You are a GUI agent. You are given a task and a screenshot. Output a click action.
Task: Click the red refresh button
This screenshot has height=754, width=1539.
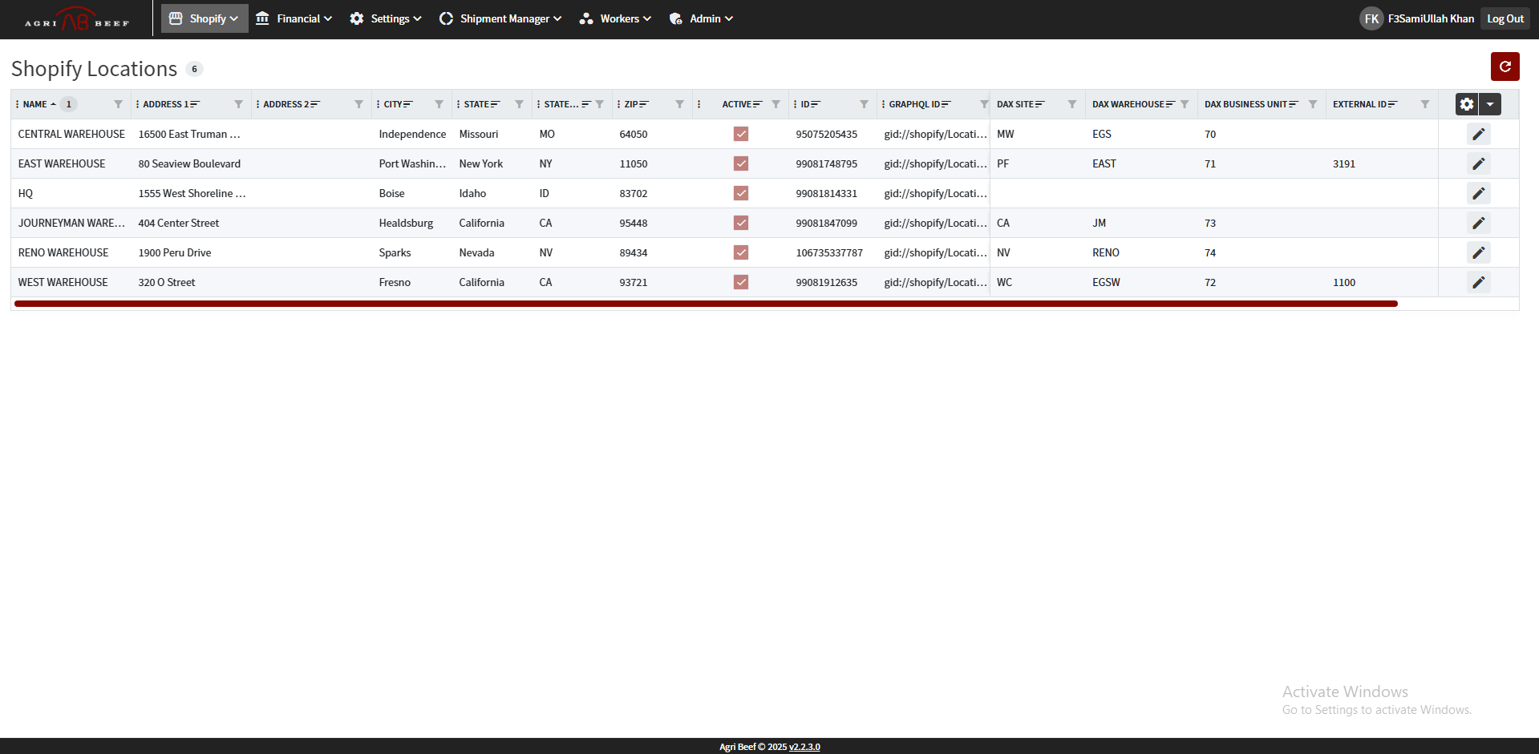pos(1505,67)
